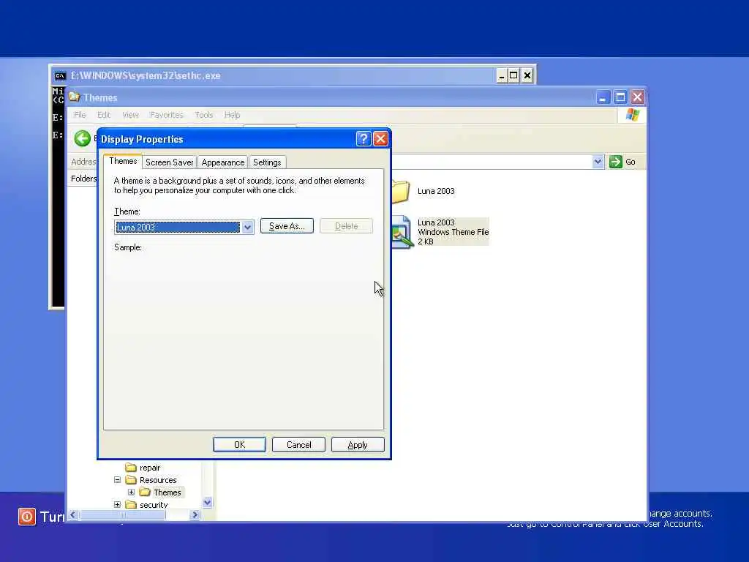Click the green Back arrow in Themes window
The image size is (749, 562).
click(82, 138)
